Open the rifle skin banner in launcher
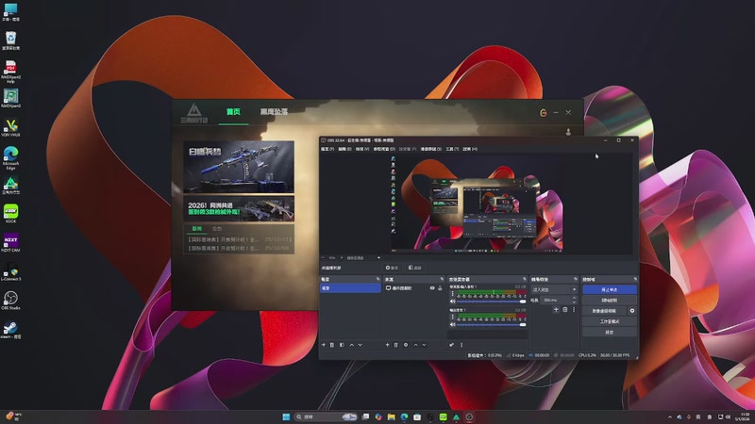755x424 pixels. 239,167
